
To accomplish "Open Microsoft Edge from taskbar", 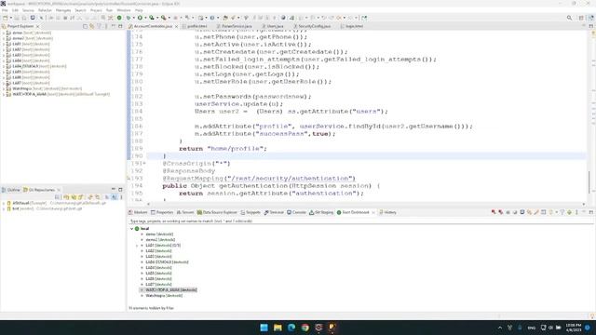I will coord(291,328).
